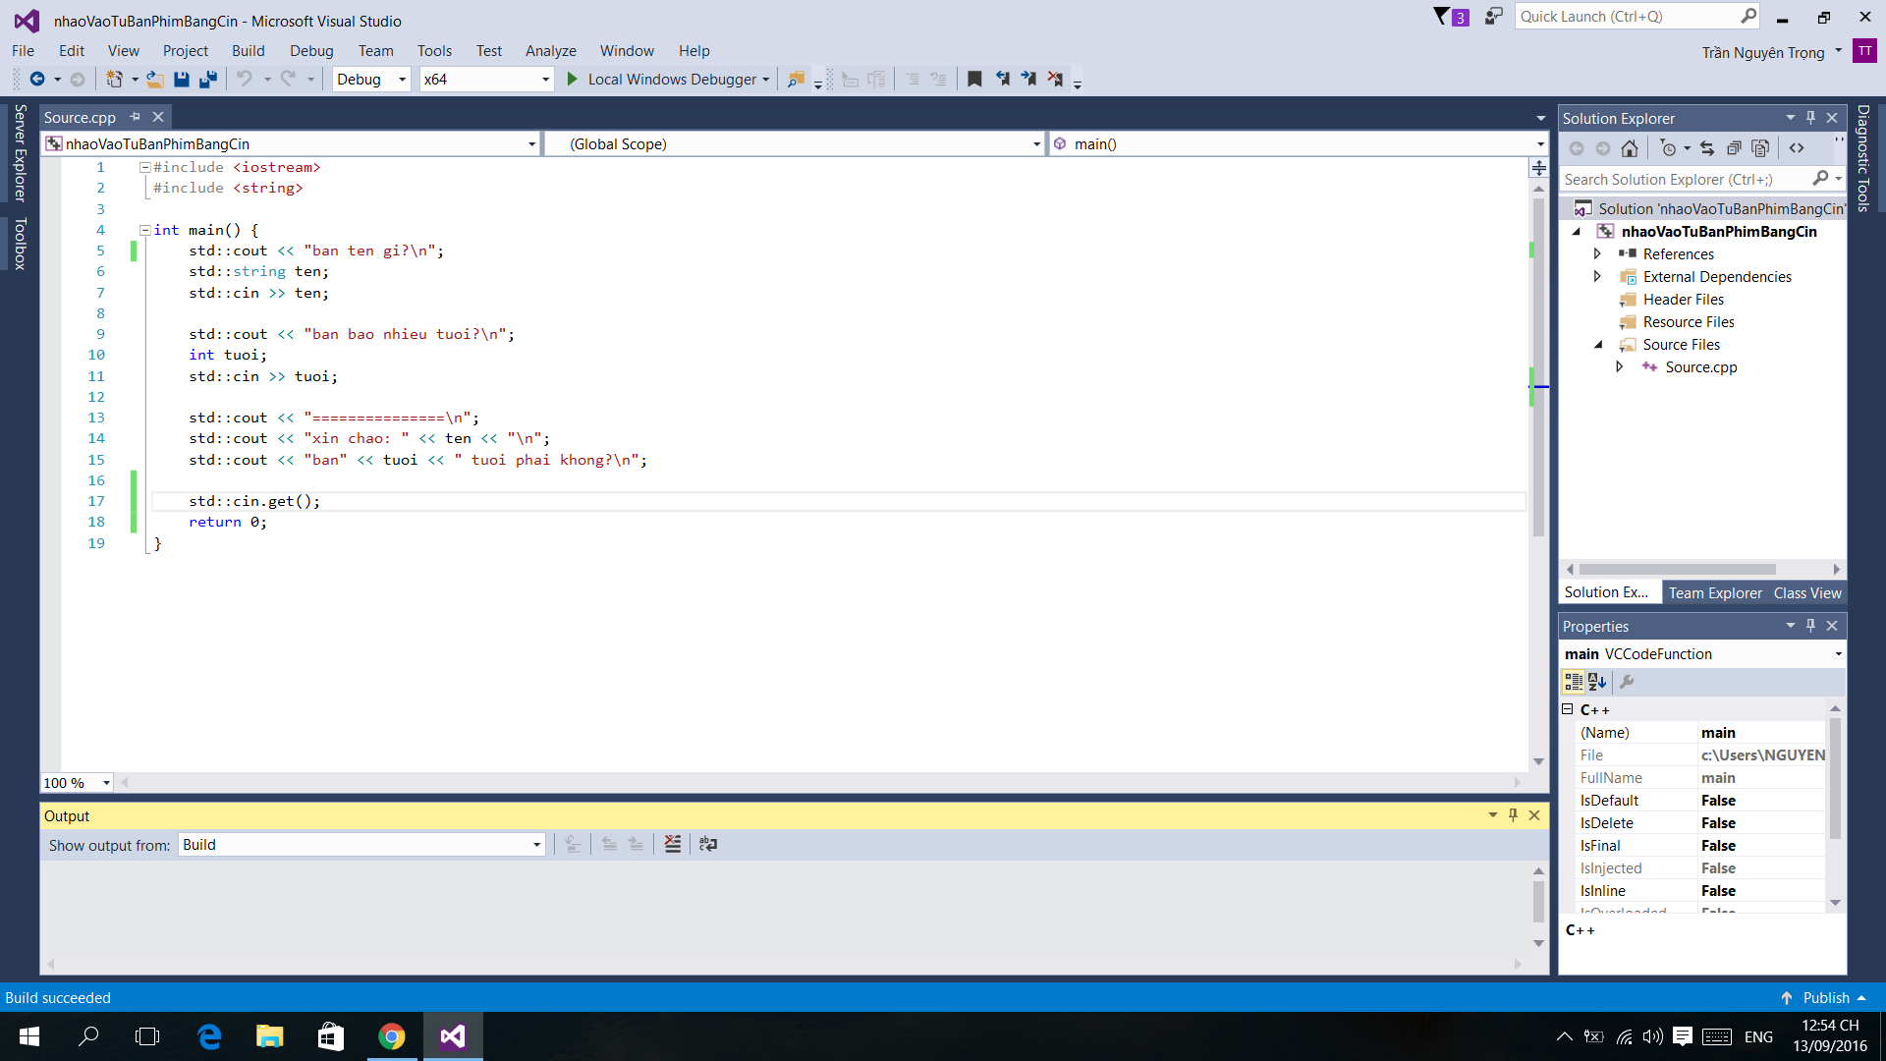Click the View Code icon in Solution Explorer
Image resolution: width=1886 pixels, height=1061 pixels.
1797,148
